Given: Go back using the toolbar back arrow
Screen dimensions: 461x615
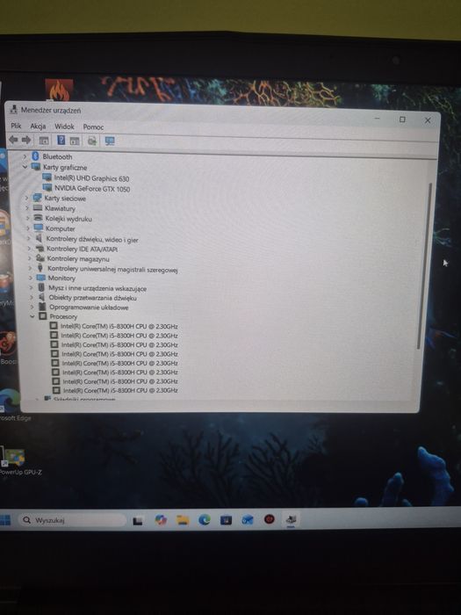Looking at the screenshot, I should point(13,140).
